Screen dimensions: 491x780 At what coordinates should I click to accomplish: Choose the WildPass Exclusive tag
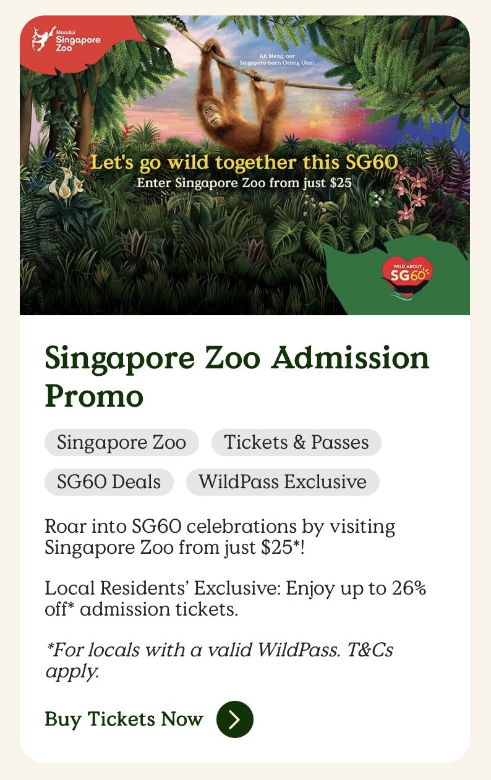pos(283,482)
